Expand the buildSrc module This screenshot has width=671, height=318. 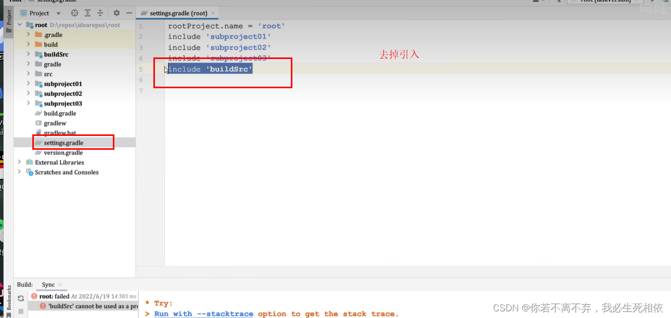pyautogui.click(x=29, y=54)
